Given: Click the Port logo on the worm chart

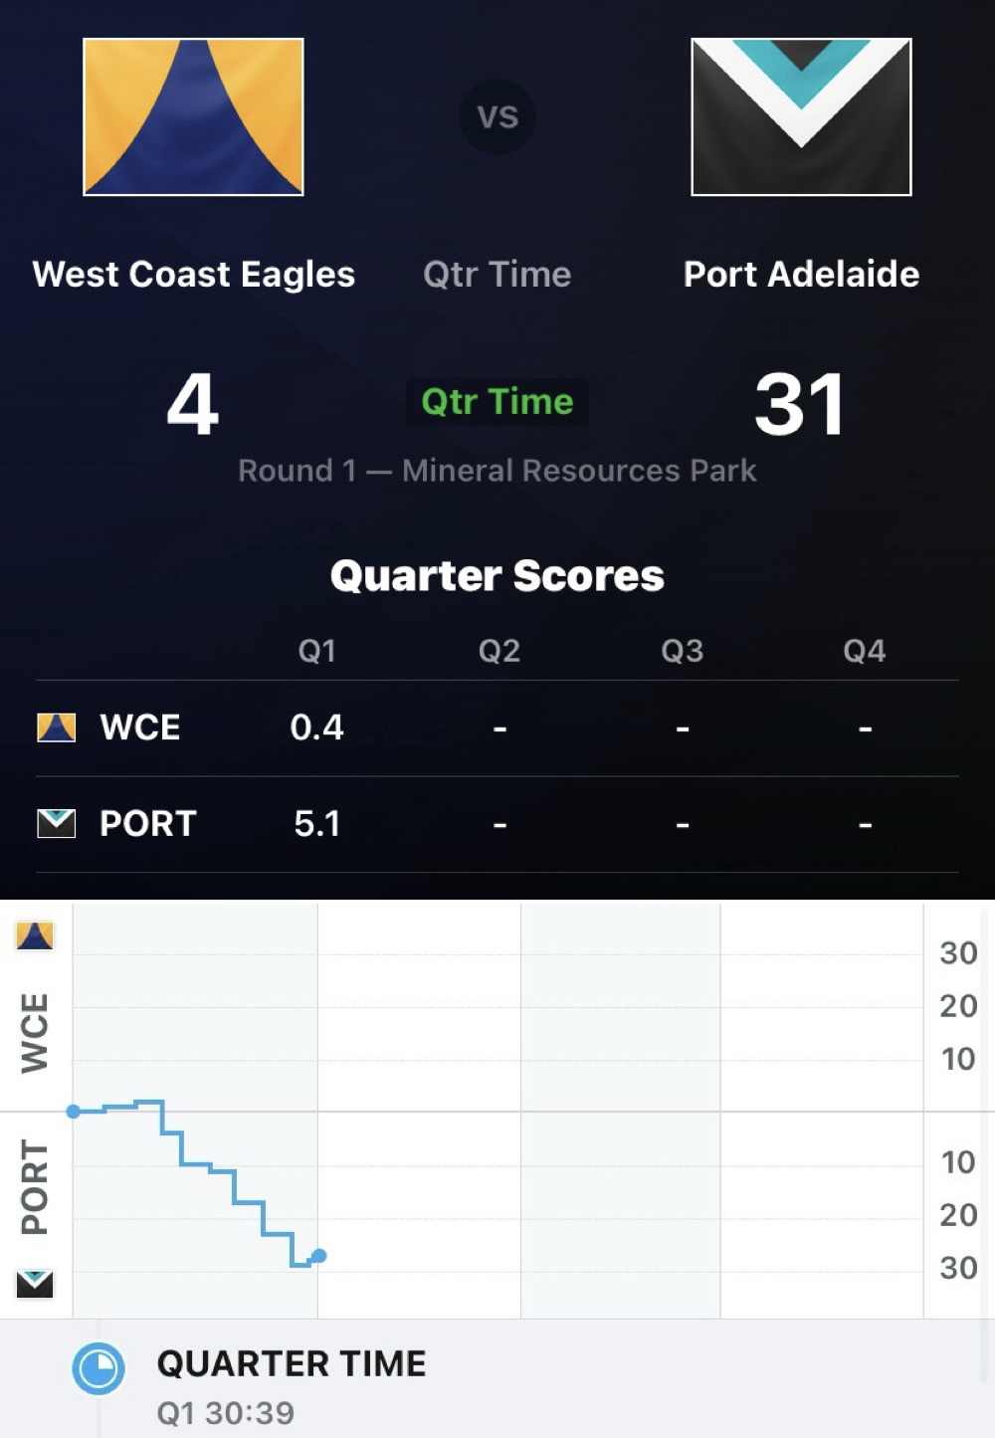Looking at the screenshot, I should (35, 1283).
